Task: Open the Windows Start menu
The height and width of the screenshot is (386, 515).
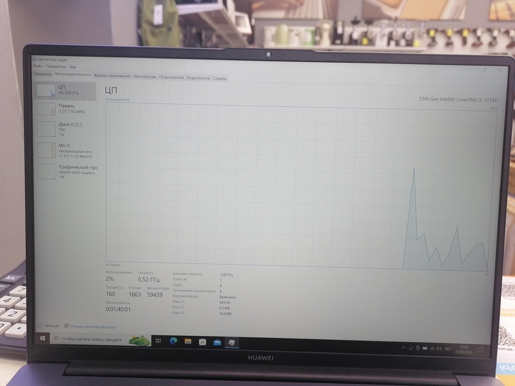Action: click(x=42, y=338)
